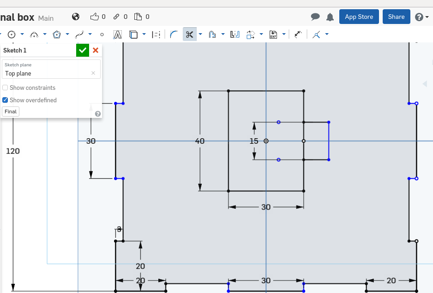Expand the spline tool dropdown arrow

[x=90, y=35]
